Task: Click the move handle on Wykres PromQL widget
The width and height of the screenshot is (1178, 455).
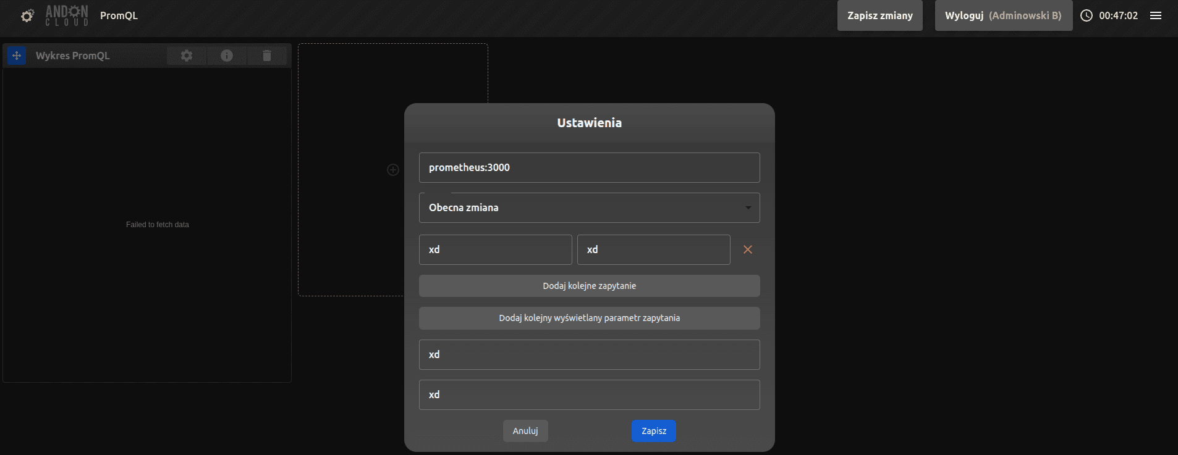Action: click(x=17, y=56)
